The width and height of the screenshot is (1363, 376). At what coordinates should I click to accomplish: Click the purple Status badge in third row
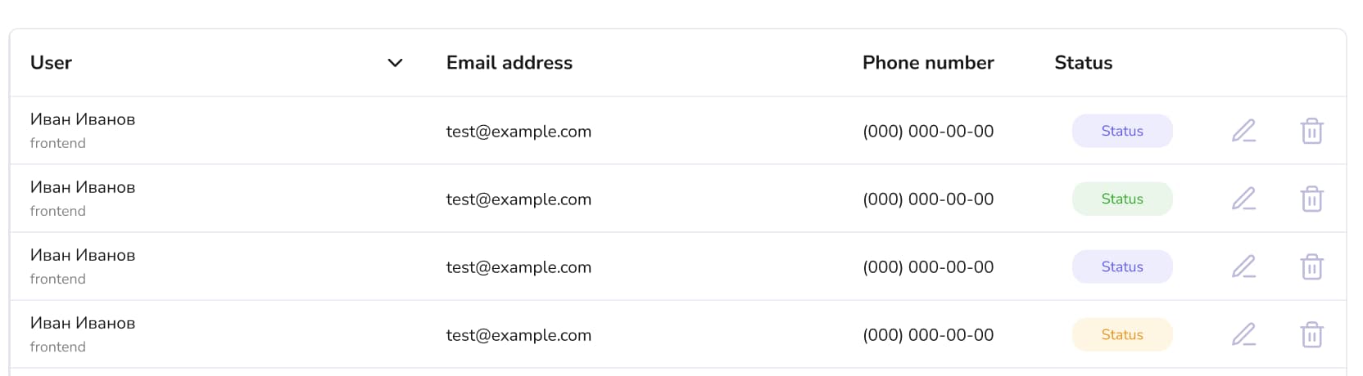tap(1122, 266)
